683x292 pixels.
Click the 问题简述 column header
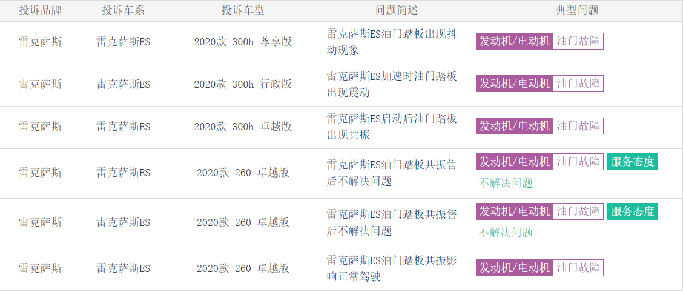coord(397,10)
